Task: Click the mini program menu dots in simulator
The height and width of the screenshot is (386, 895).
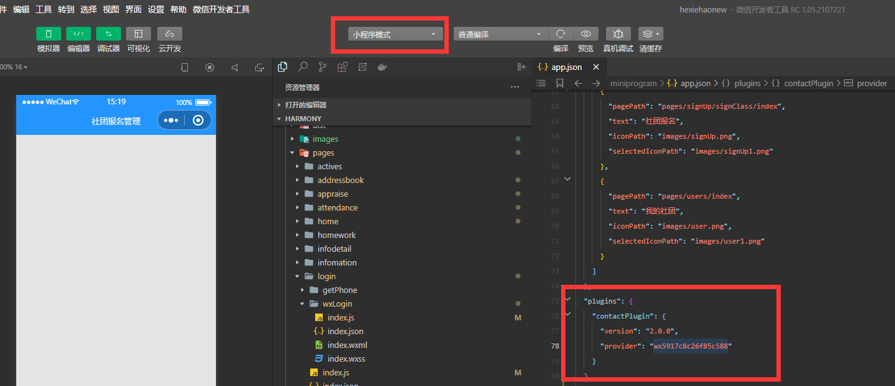Action: [171, 121]
